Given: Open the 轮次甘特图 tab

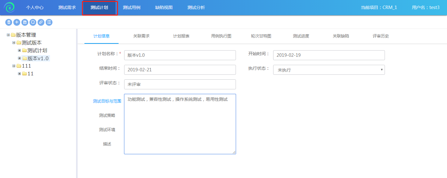Looking at the screenshot, I should click(261, 36).
